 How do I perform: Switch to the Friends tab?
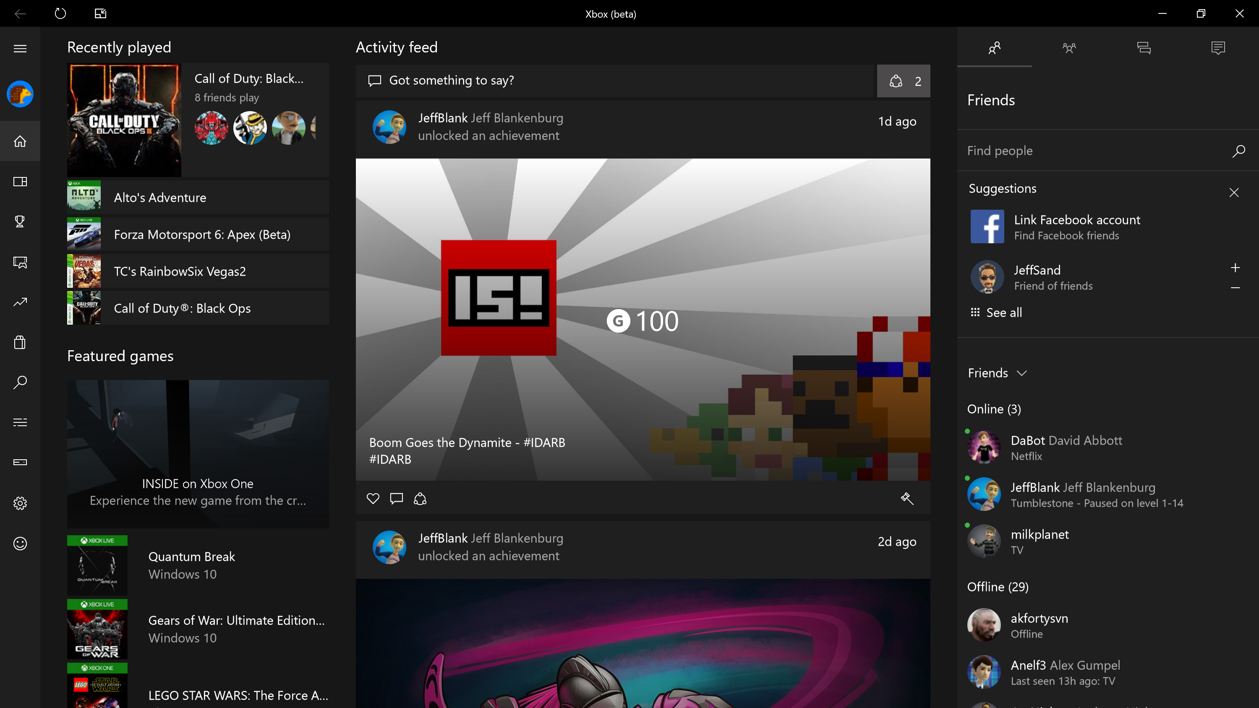click(x=995, y=47)
